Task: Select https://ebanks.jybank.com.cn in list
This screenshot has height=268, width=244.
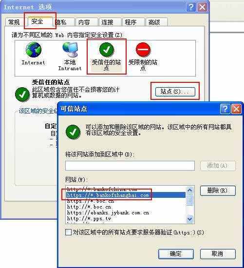Action: coord(108,212)
